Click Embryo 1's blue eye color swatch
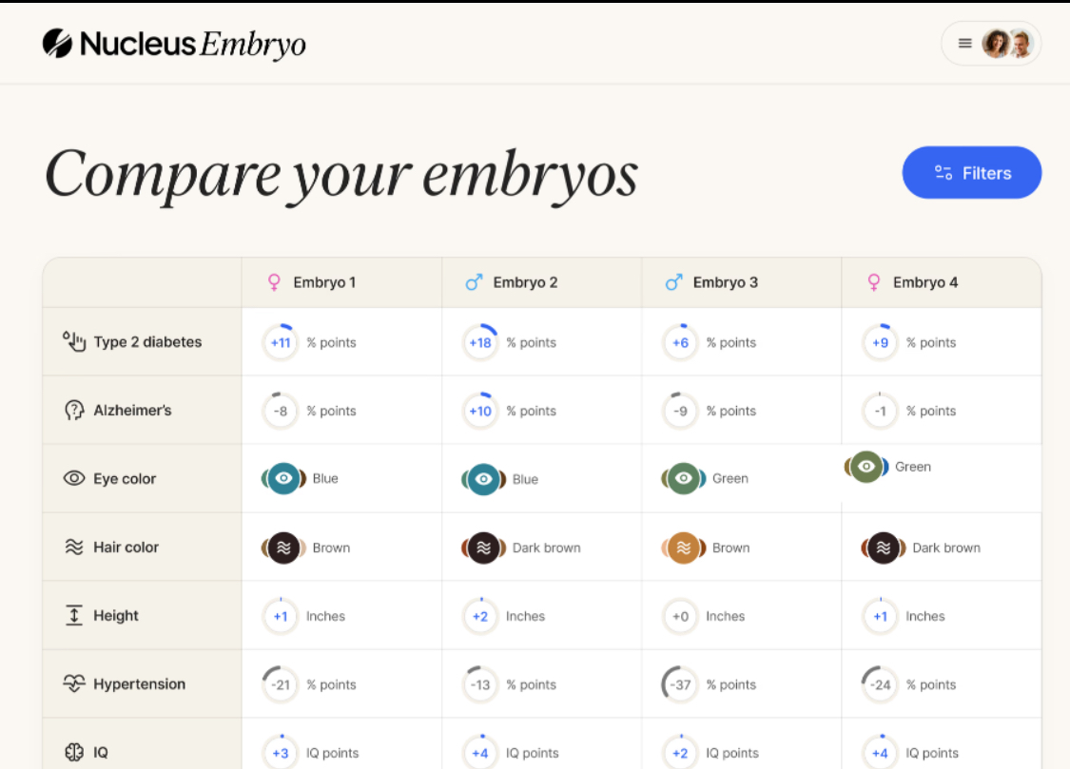 tap(283, 479)
